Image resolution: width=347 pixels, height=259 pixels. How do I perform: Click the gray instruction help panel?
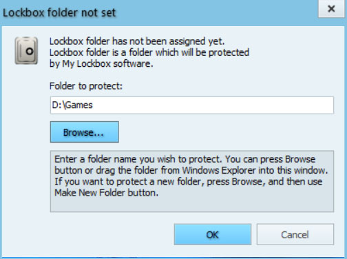click(x=192, y=181)
